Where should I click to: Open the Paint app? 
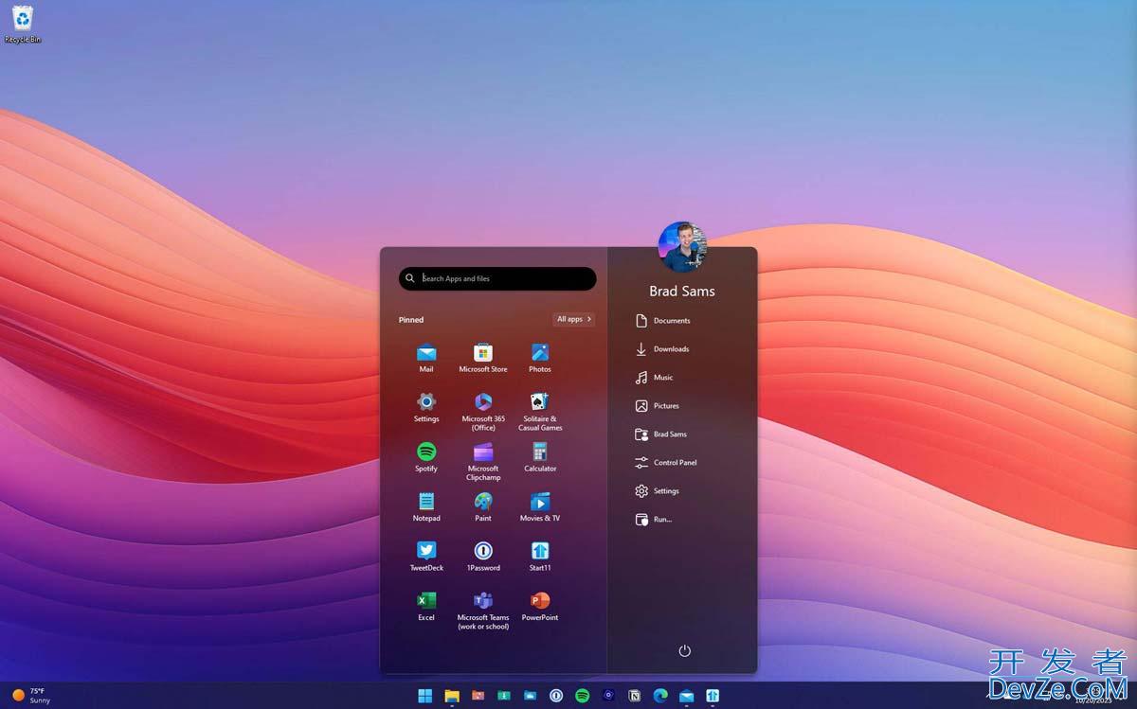pyautogui.click(x=483, y=506)
